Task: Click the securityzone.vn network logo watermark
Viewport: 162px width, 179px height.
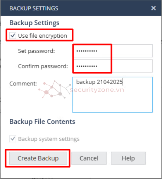Action: click(x=55, y=89)
